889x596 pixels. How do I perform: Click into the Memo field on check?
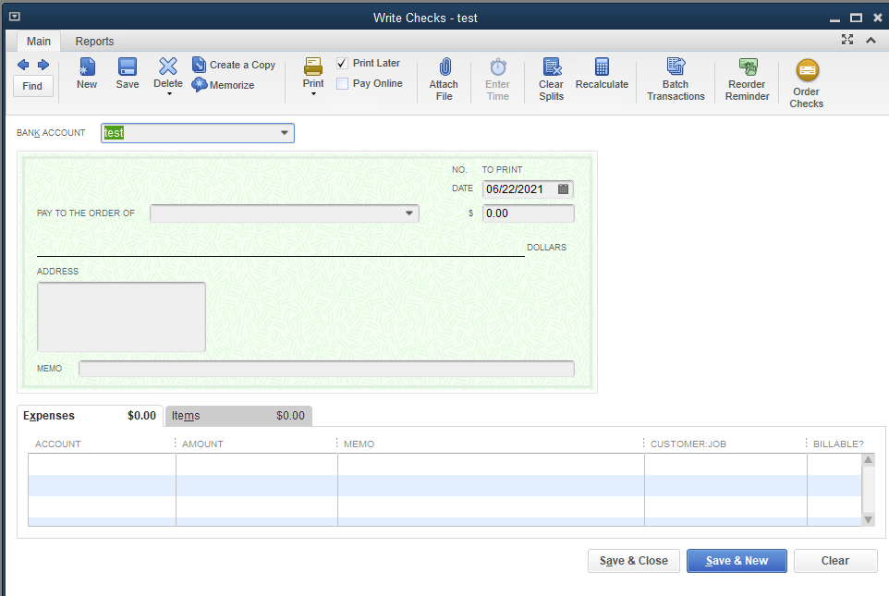[x=326, y=369]
